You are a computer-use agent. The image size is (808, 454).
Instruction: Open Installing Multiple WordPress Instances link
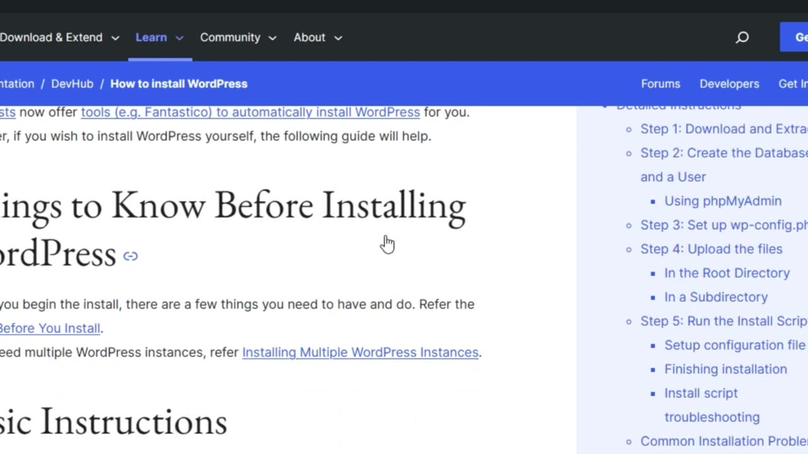tap(360, 352)
